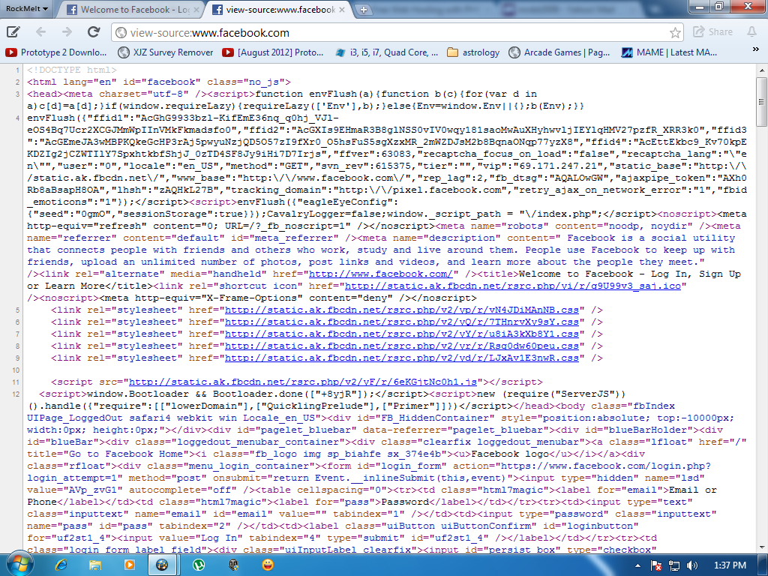Open MAME | Latest MA... bookmark
Screen dimensions: 768x576
pos(669,52)
